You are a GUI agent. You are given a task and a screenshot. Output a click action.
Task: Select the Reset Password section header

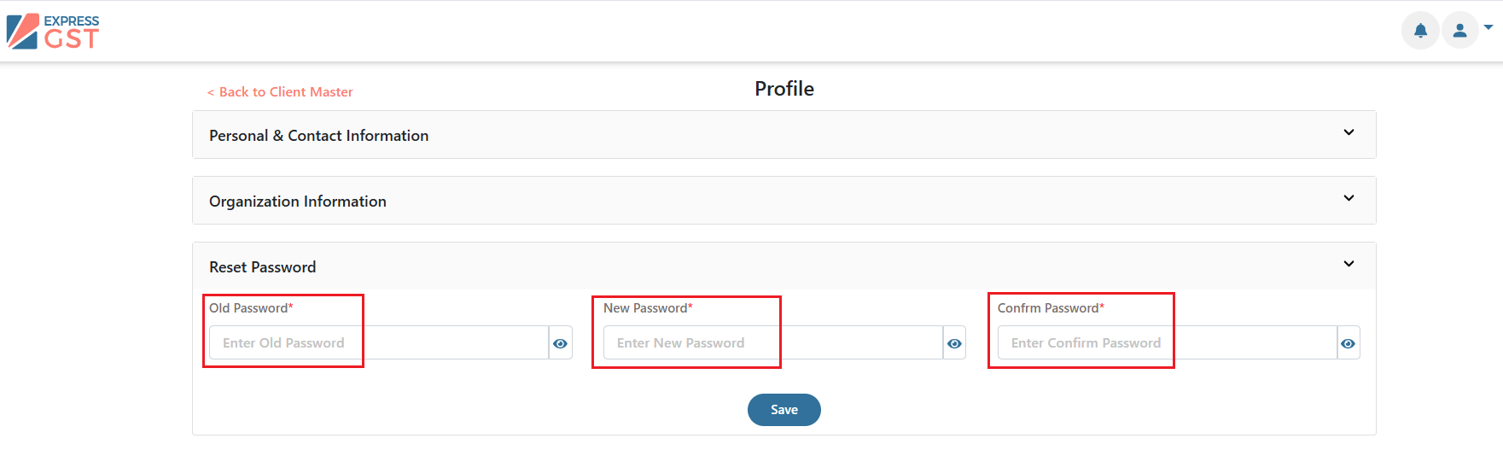point(784,266)
